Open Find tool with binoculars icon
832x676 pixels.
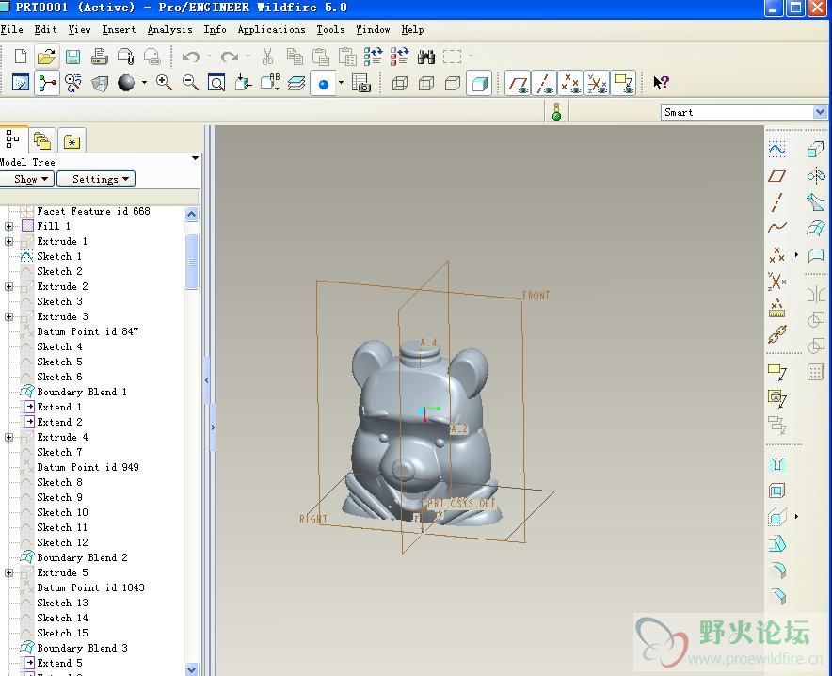426,56
